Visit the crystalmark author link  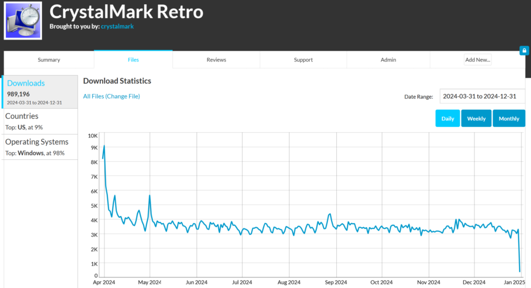(x=117, y=27)
